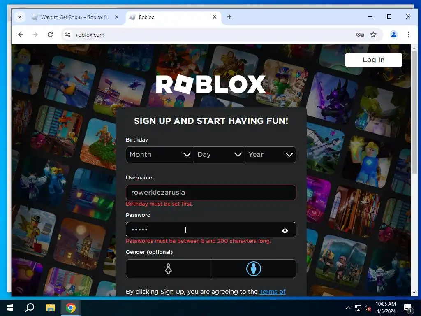421x316 pixels.
Task: Open File Explorer from the taskbar
Action: (50, 308)
